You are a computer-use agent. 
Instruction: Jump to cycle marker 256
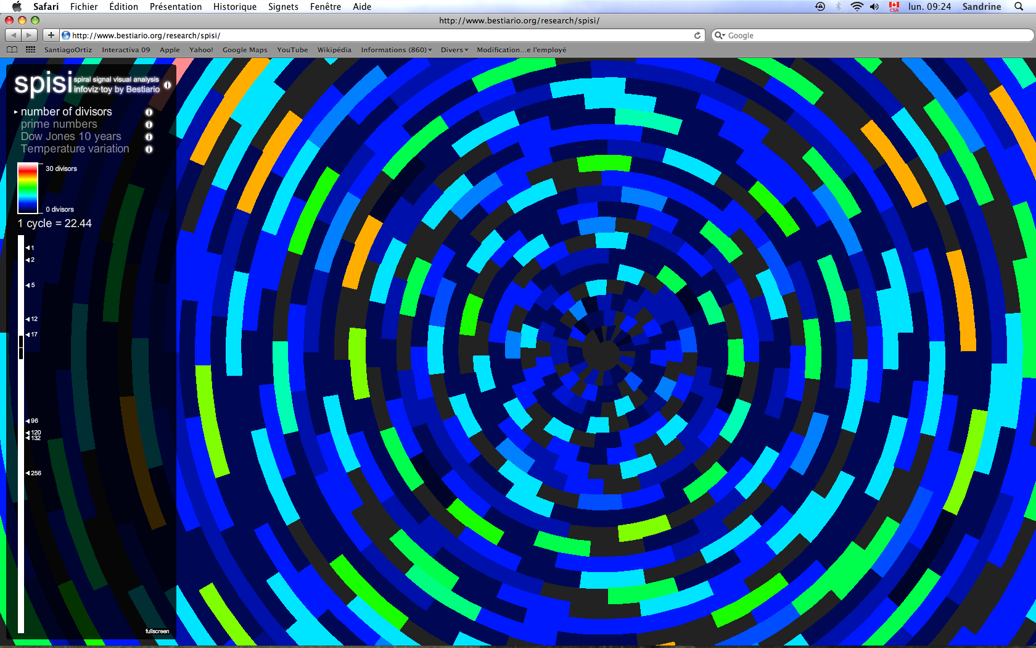click(x=33, y=473)
